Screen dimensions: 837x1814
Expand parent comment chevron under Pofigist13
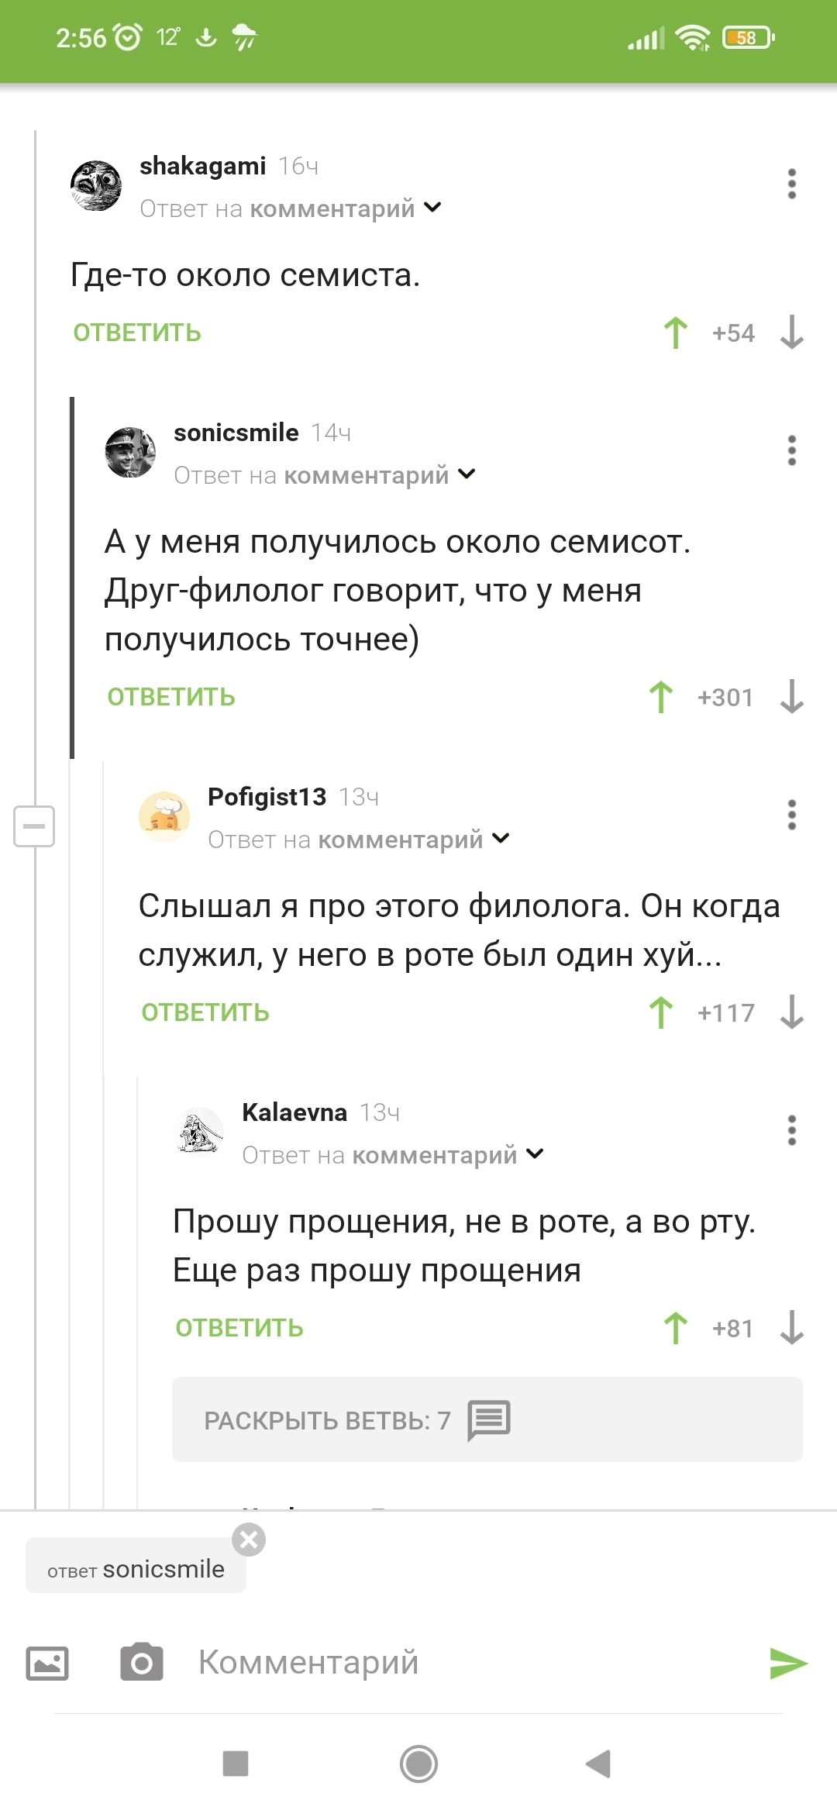(x=501, y=838)
